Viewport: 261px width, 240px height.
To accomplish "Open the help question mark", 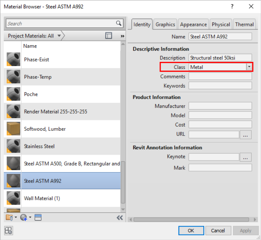I will [x=232, y=6].
